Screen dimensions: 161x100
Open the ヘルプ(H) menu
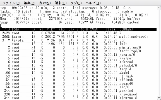(x=93, y=3)
